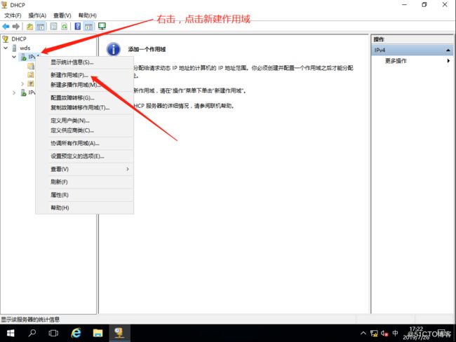This screenshot has height=342, width=456.
Task: Open the 查看(V) menu in menu bar
Action: click(62, 15)
